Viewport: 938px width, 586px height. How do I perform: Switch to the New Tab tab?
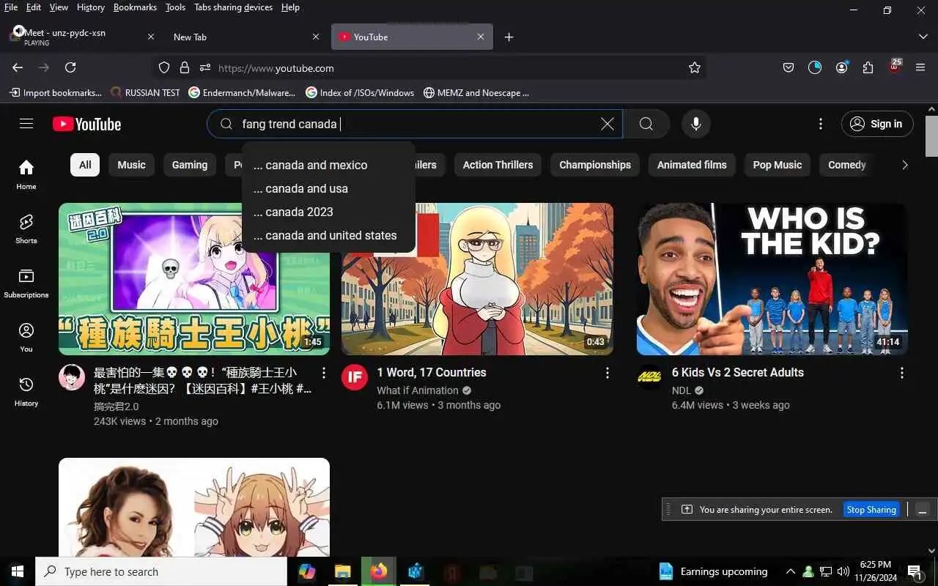tap(245, 37)
